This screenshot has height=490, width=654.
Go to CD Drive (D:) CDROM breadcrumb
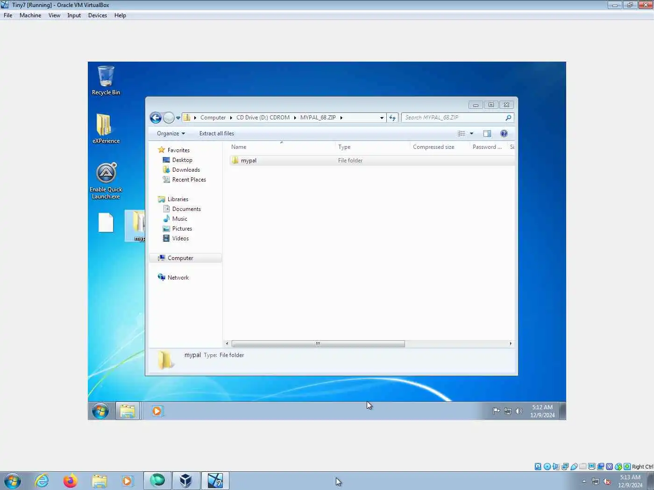pos(263,118)
